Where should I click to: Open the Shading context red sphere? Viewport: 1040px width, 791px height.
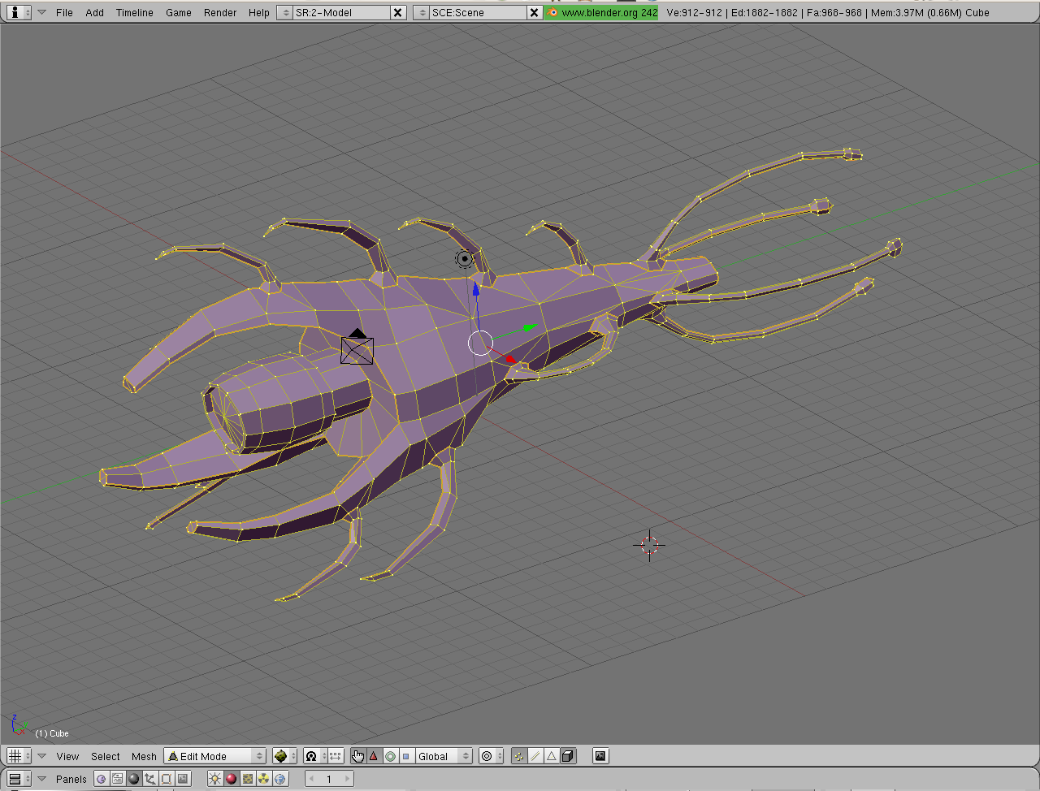click(231, 779)
